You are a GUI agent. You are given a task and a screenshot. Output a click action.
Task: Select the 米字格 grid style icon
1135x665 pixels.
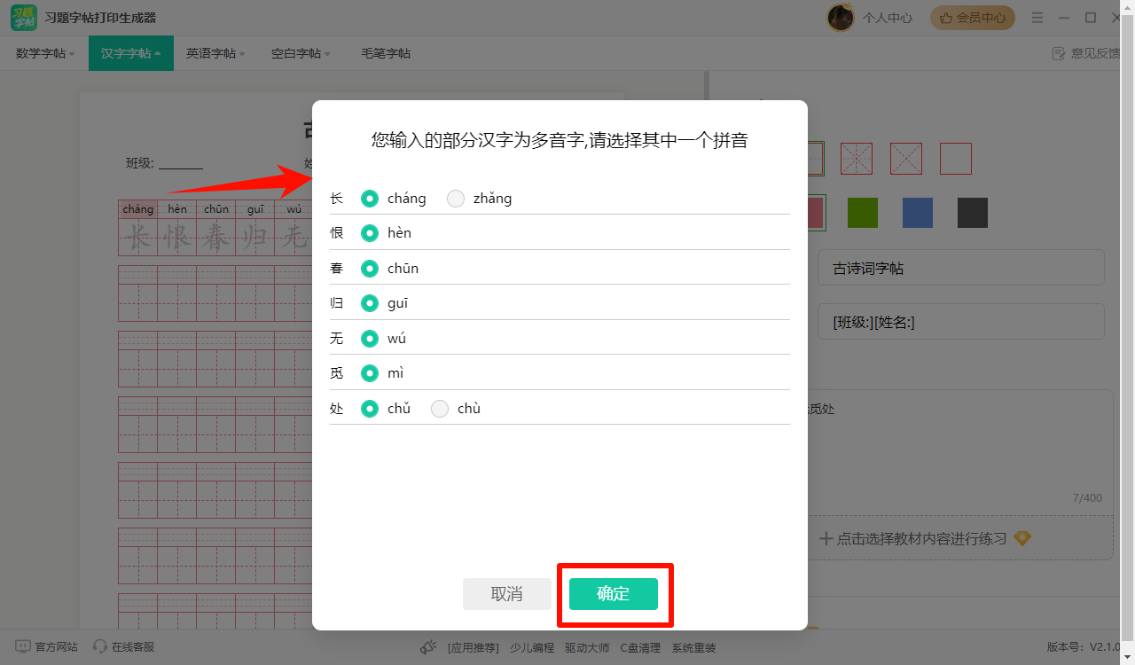pyautogui.click(x=857, y=159)
